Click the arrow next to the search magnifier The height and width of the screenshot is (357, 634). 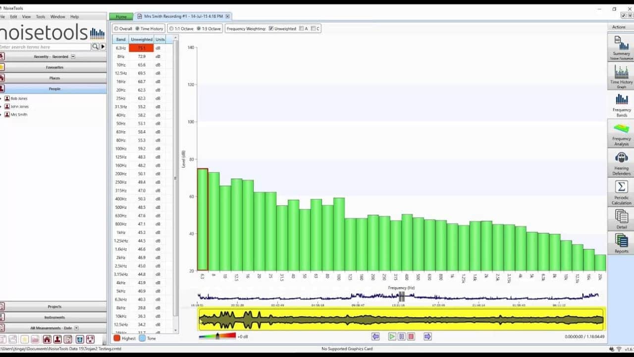point(103,47)
